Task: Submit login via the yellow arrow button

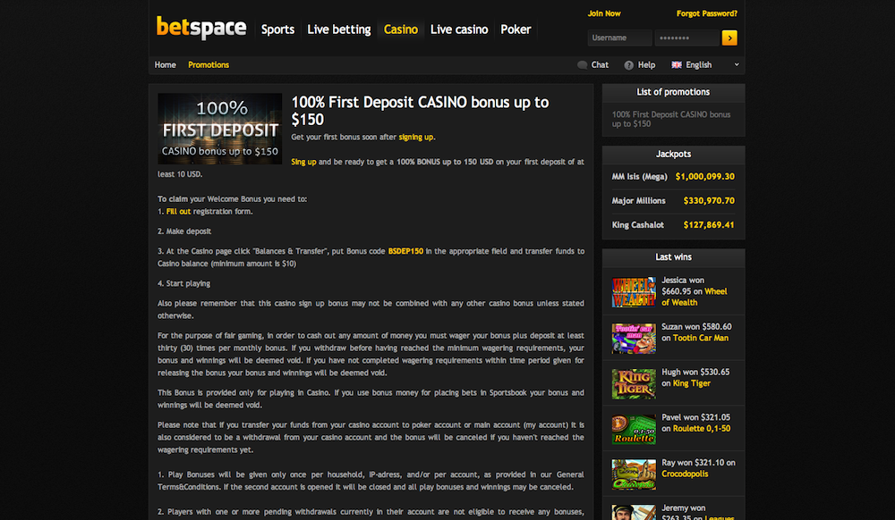Action: pyautogui.click(x=730, y=38)
